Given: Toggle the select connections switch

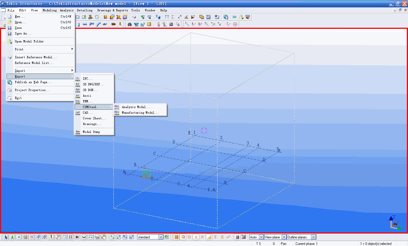Looking at the screenshot, I should pyautogui.click(x=12, y=237).
